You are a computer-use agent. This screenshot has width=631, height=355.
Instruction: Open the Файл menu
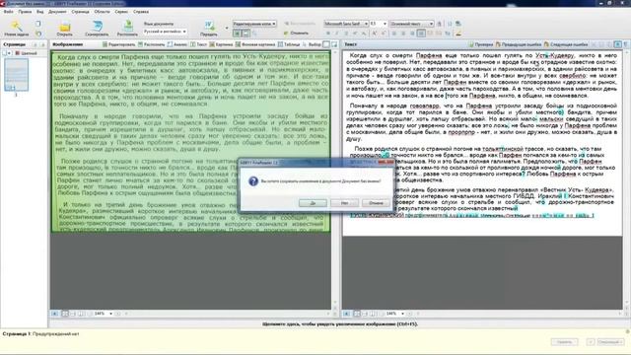click(9, 12)
